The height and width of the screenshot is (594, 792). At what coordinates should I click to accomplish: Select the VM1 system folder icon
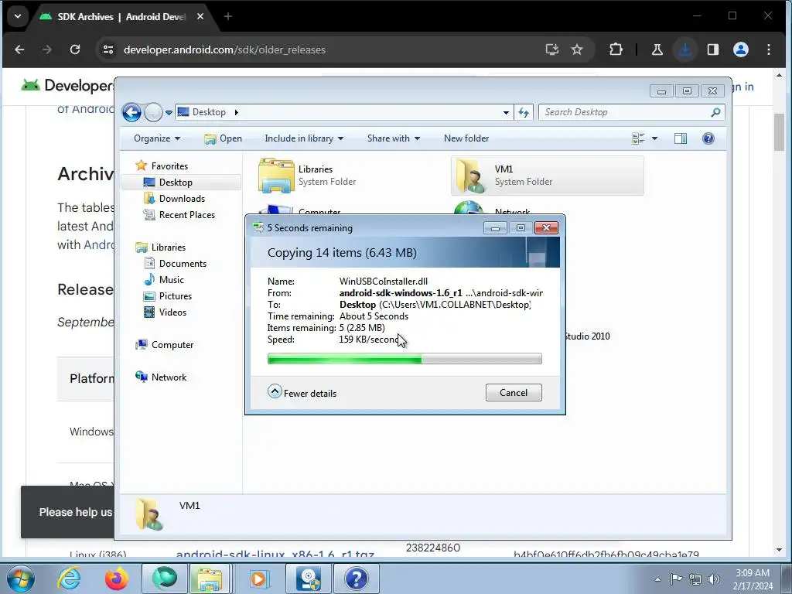469,176
